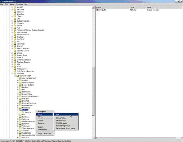The width and height of the screenshot is (183, 142).
Task: Collapse the CurrentVersion key
Action: [15, 76]
